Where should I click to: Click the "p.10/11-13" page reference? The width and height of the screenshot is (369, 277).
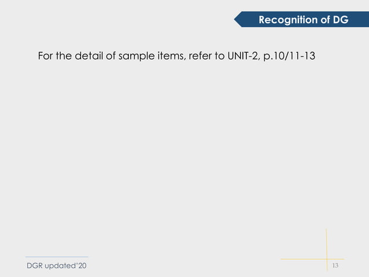click(x=289, y=56)
